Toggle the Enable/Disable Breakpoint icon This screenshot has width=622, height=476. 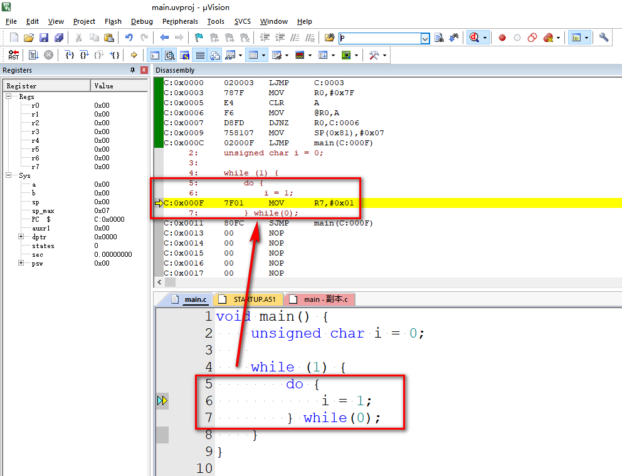pyautogui.click(x=517, y=38)
